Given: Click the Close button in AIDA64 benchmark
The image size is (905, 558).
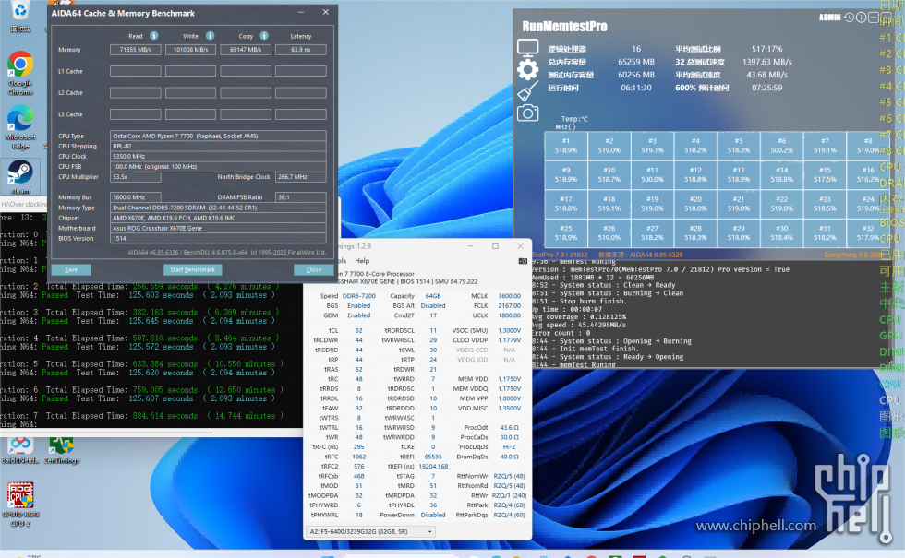Looking at the screenshot, I should point(313,269).
